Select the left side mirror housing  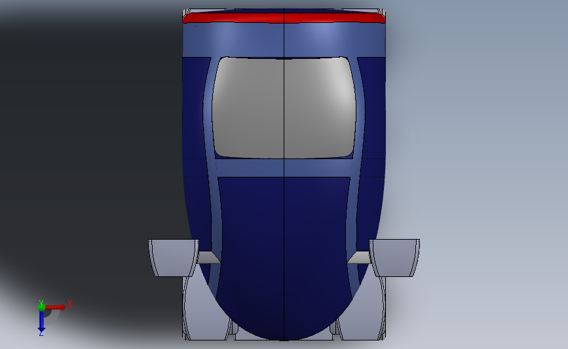(x=174, y=258)
